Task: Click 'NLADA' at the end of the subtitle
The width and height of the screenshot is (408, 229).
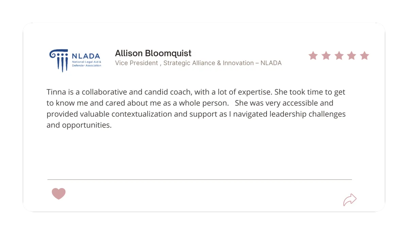Action: point(271,63)
